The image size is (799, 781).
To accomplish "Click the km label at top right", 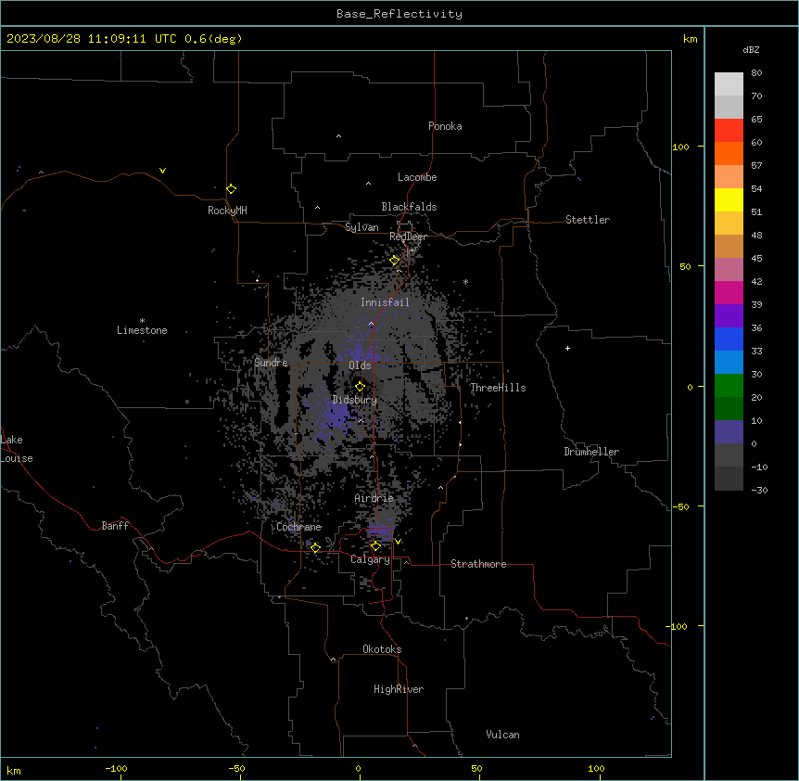I will coord(691,39).
